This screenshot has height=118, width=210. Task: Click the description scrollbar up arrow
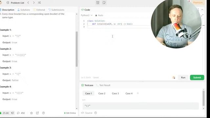click(x=76, y=14)
